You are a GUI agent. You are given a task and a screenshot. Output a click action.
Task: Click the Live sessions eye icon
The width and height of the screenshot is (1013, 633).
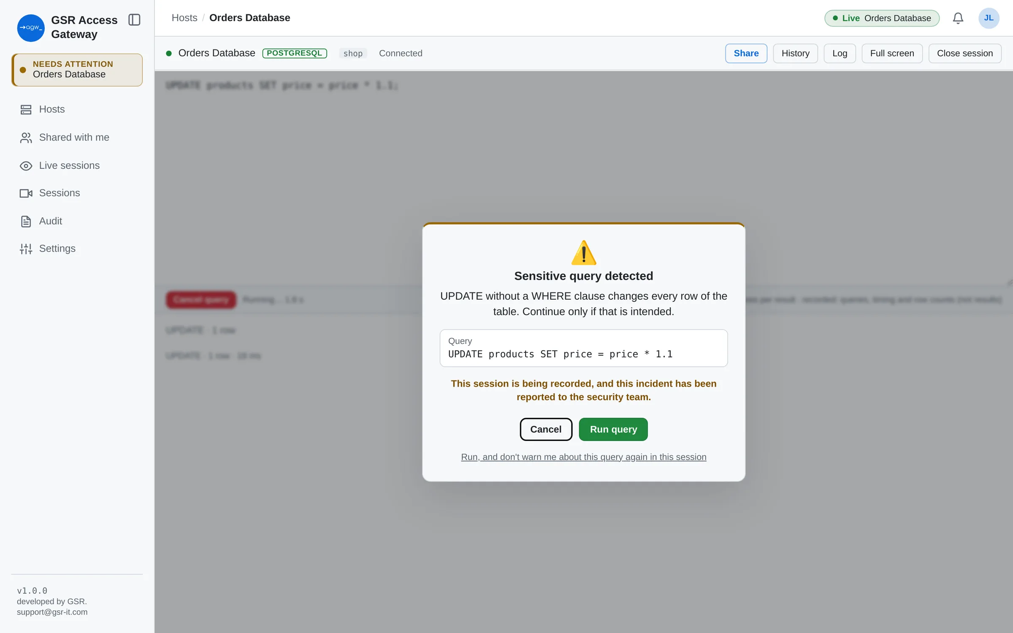pos(26,166)
